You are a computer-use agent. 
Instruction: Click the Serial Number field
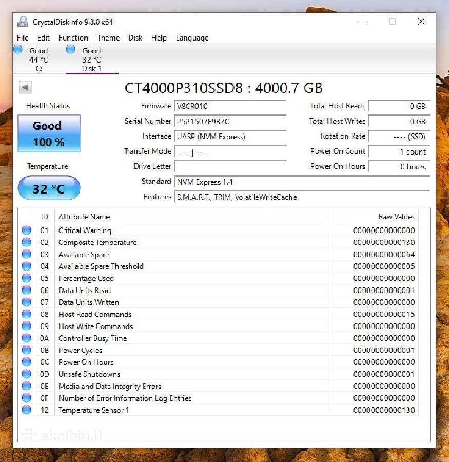[230, 121]
